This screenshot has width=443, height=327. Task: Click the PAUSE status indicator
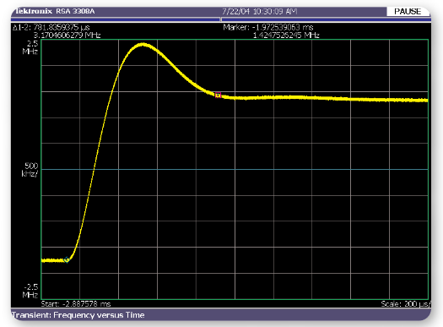click(408, 12)
